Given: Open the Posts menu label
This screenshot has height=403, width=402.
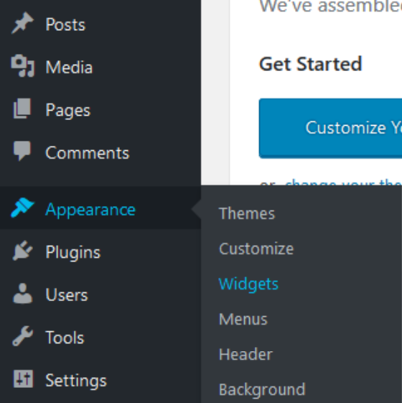Looking at the screenshot, I should click(65, 24).
